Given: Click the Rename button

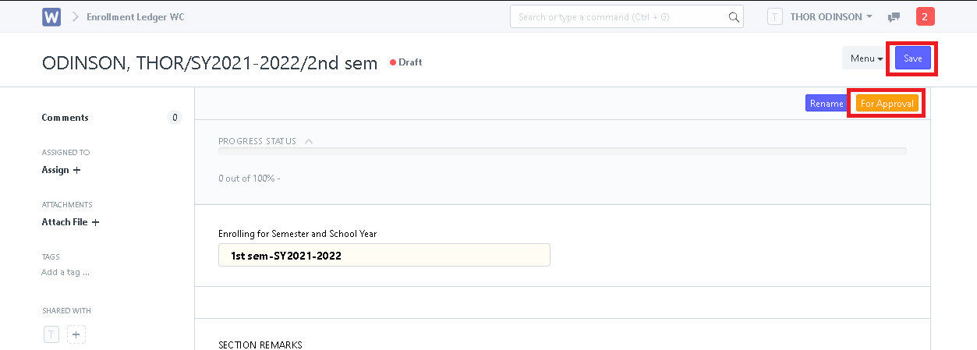Looking at the screenshot, I should click(827, 103).
